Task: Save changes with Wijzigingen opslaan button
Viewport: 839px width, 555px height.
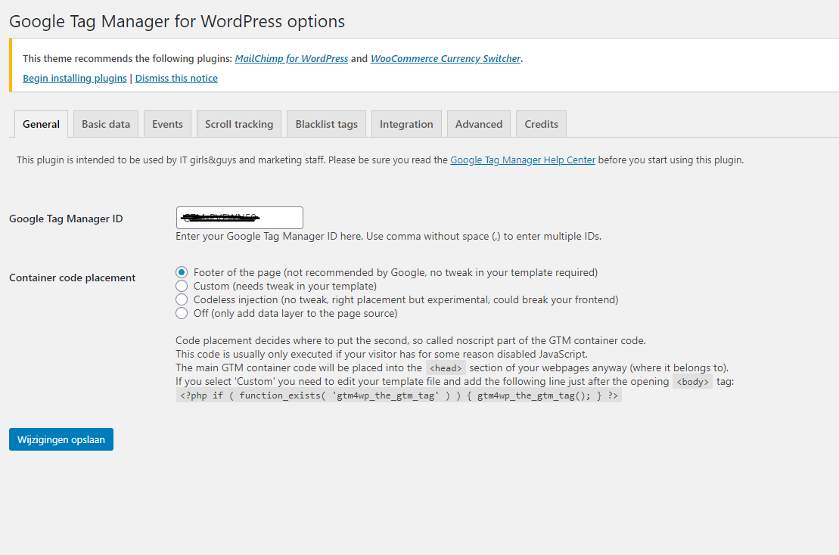Action: (61, 439)
